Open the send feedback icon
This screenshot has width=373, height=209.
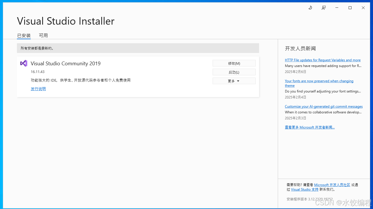[x=324, y=8]
